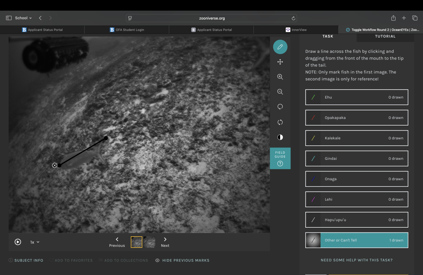Open the 1x playback speed dropdown
Screen dimensions: 423x275
click(x=35, y=242)
